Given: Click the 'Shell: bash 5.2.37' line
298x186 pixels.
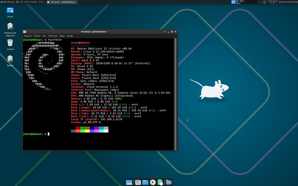Looking at the screenshot, I should [x=85, y=60].
